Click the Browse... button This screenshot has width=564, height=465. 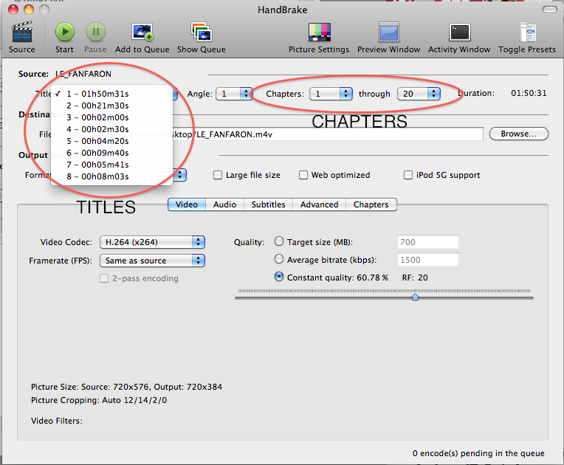point(519,134)
